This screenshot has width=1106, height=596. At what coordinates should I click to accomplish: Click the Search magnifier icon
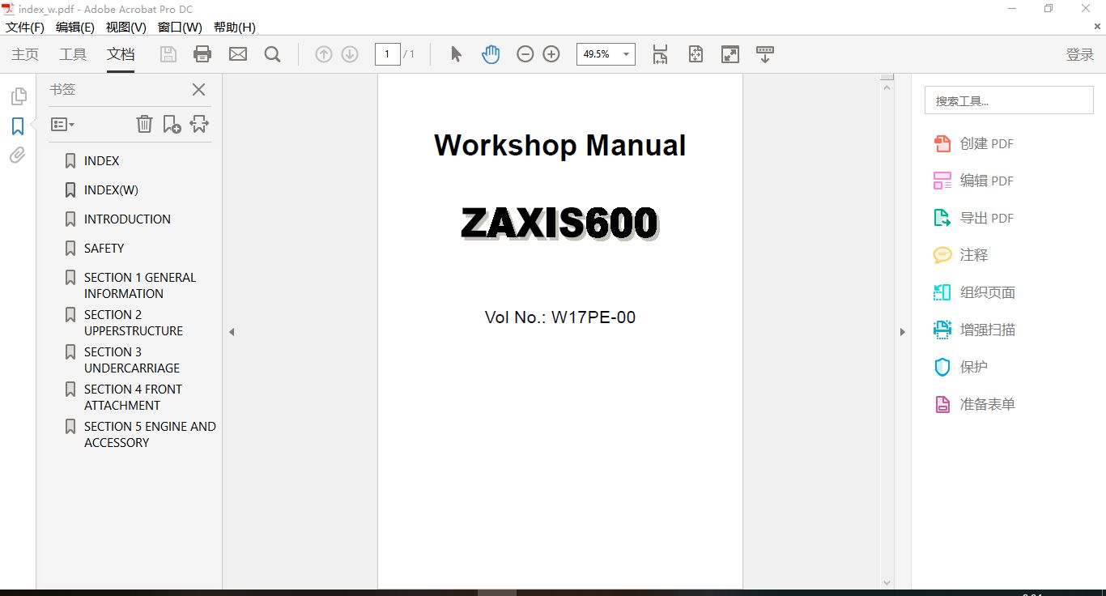(x=273, y=54)
